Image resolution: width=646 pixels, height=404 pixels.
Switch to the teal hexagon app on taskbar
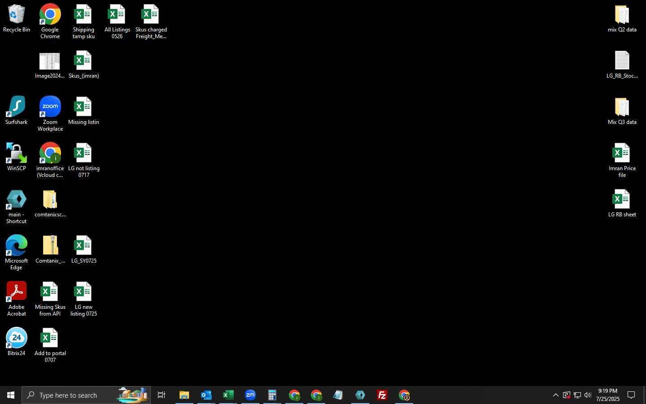360,395
